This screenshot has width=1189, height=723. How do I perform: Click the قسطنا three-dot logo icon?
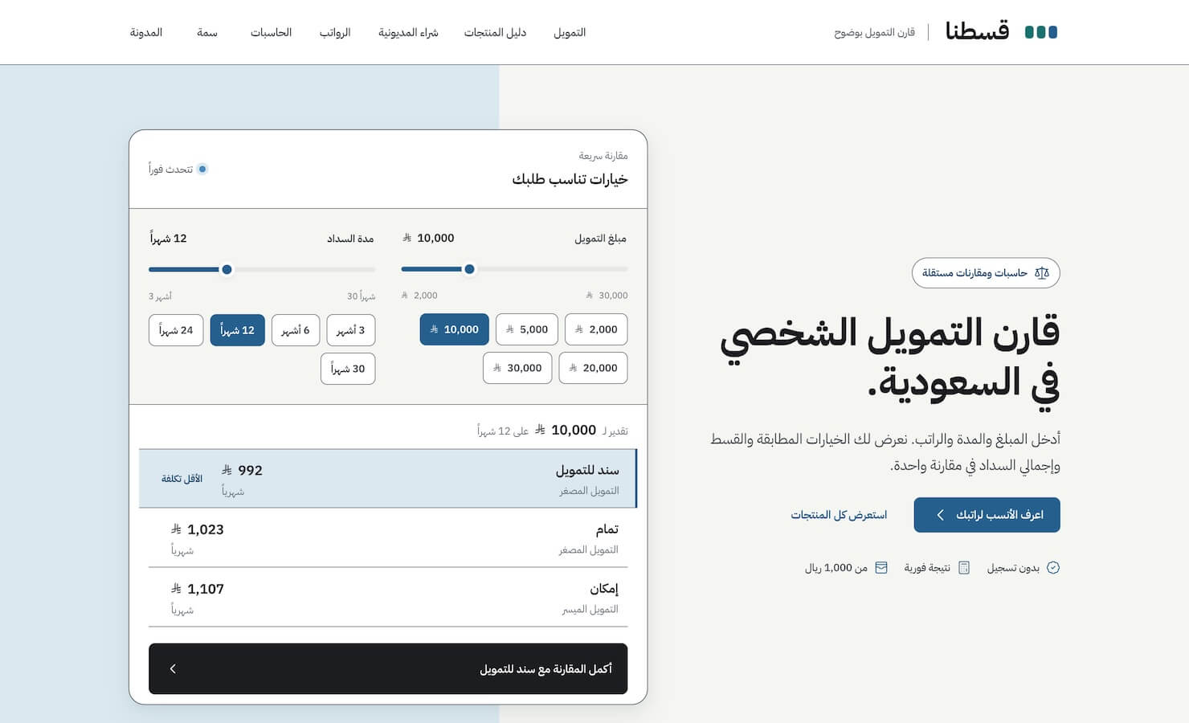pos(1041,32)
